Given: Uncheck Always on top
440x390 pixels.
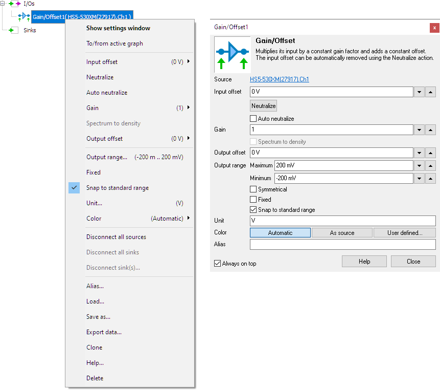Looking at the screenshot, I should pos(218,264).
